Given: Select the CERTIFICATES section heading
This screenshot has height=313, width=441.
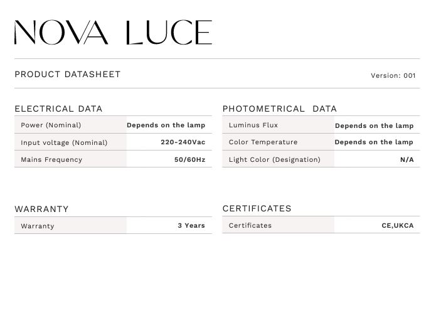Looking at the screenshot, I should pyautogui.click(x=257, y=208).
